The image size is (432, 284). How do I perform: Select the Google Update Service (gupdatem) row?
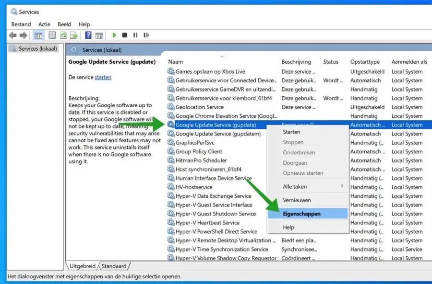[x=299, y=134]
